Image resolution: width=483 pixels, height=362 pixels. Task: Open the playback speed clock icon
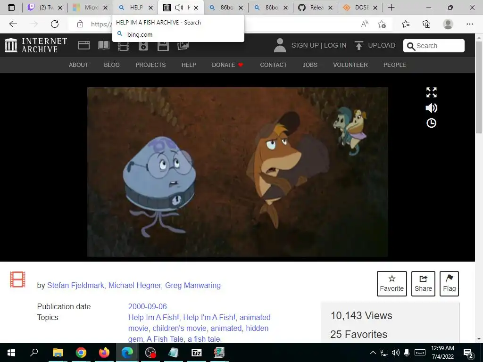[431, 123]
